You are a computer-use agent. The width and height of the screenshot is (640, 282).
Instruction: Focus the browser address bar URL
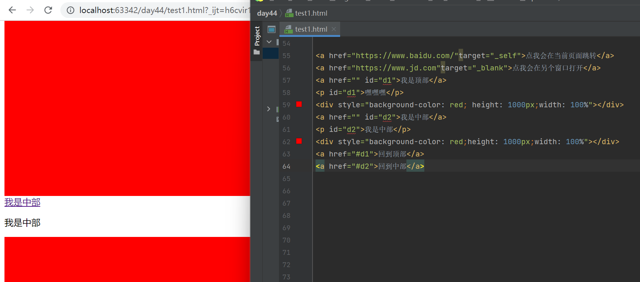click(164, 10)
